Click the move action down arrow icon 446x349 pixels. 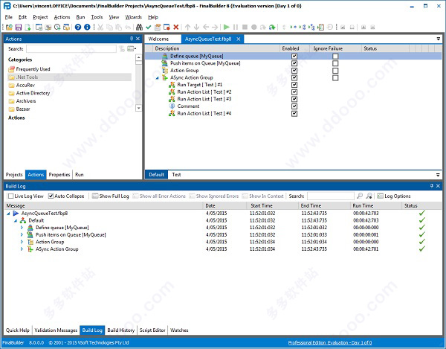[x=196, y=27]
